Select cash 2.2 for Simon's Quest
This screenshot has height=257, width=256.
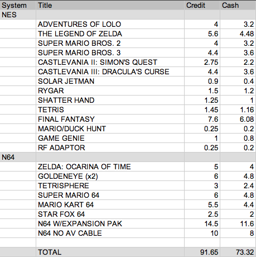pos(238,62)
